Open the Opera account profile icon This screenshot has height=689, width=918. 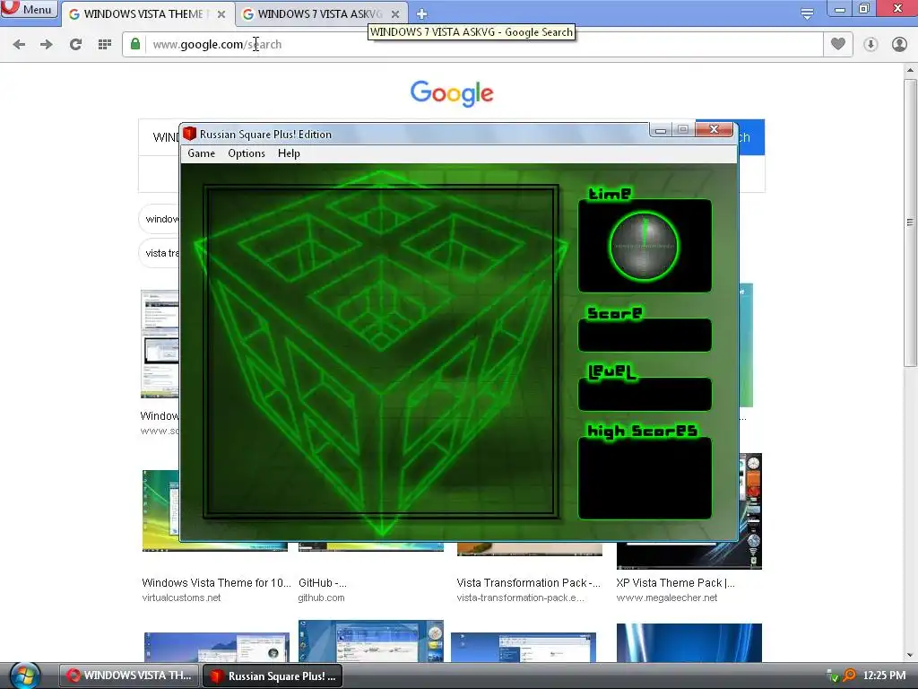pyautogui.click(x=899, y=45)
